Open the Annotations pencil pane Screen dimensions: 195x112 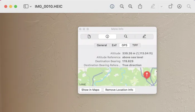coord(144,36)
